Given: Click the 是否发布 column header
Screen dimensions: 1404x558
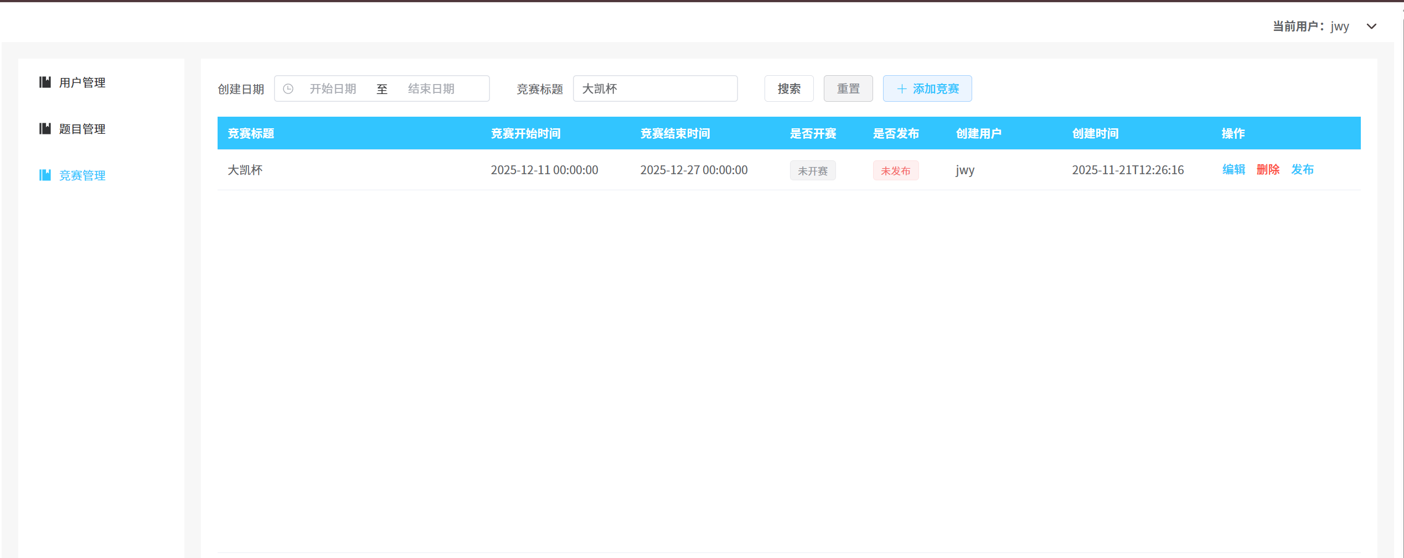Looking at the screenshot, I should point(896,133).
